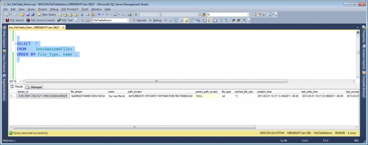Open a file with the Open File icon
368x145 pixels.
[x=23, y=14]
